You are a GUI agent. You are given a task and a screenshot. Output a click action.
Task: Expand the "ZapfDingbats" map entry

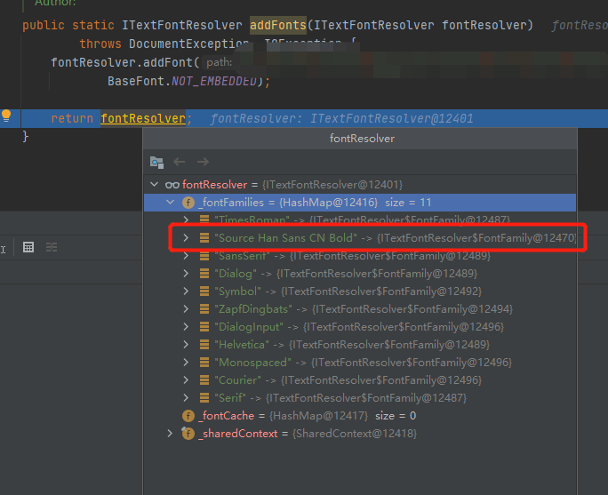tap(186, 309)
